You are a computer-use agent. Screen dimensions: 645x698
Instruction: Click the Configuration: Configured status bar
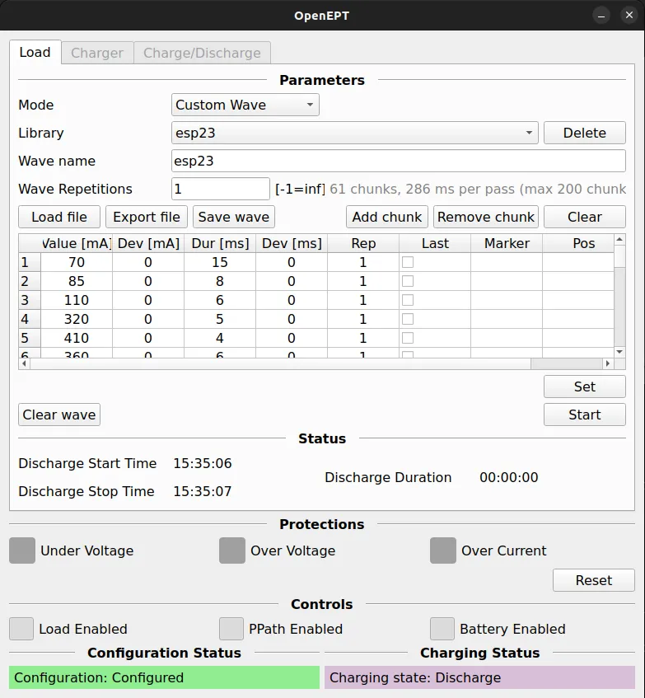[x=164, y=677]
